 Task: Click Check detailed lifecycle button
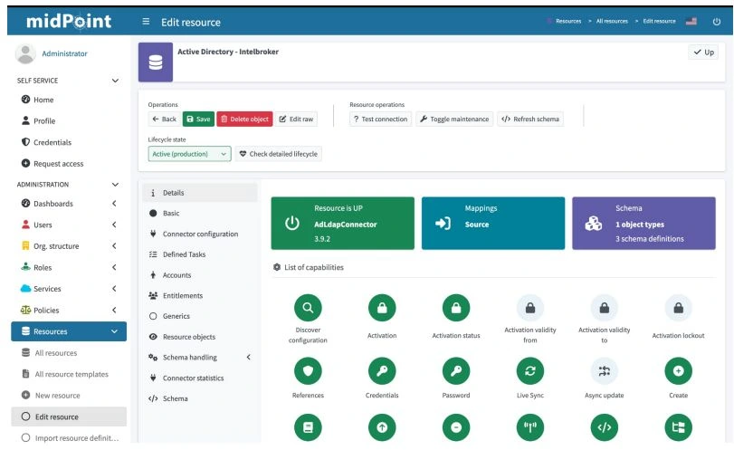pyautogui.click(x=279, y=154)
